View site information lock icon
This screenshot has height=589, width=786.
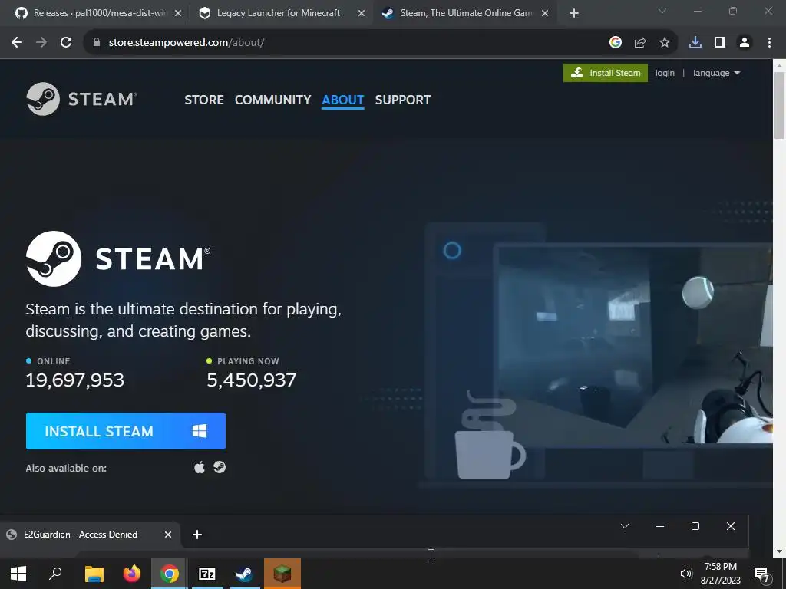(97, 43)
